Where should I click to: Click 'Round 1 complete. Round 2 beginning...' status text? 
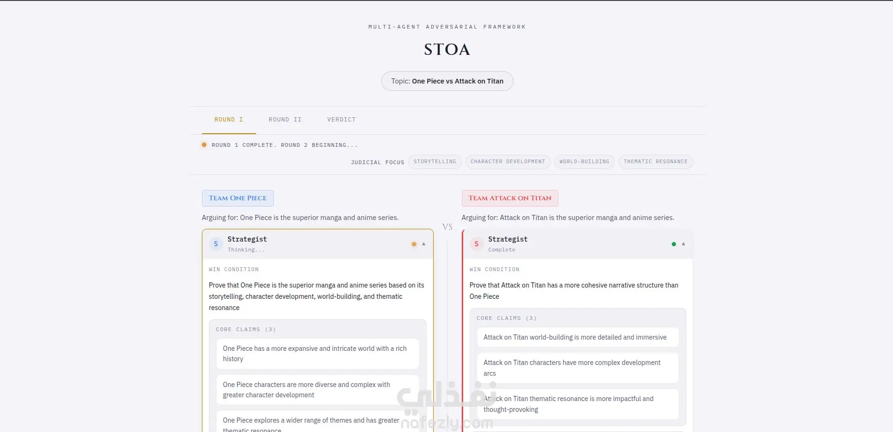point(285,145)
